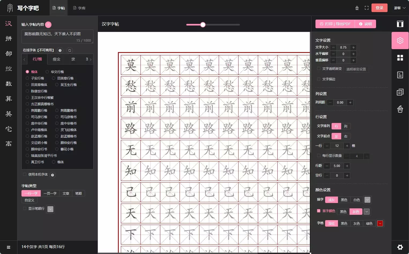This screenshot has width=409, height=254.
Task: Open the 它 (other) mode in the sidebar
Action: pyautogui.click(x=9, y=129)
